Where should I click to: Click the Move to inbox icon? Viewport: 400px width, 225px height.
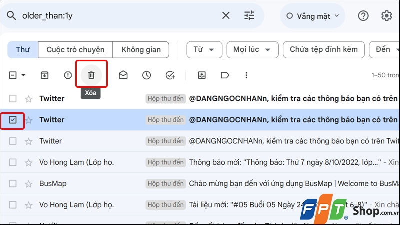coord(202,75)
